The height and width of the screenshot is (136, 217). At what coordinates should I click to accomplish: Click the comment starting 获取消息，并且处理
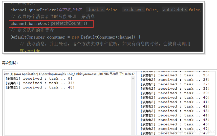tap(105, 44)
